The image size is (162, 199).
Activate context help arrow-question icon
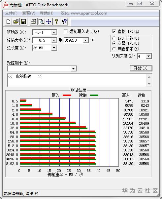[x=64, y=21]
